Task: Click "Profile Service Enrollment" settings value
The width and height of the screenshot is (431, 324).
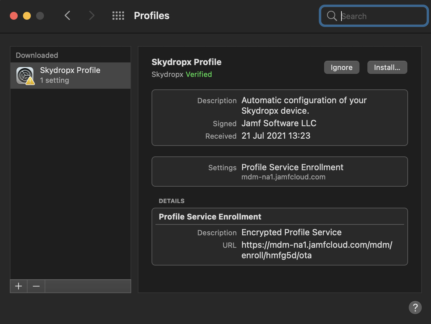Action: click(x=292, y=167)
